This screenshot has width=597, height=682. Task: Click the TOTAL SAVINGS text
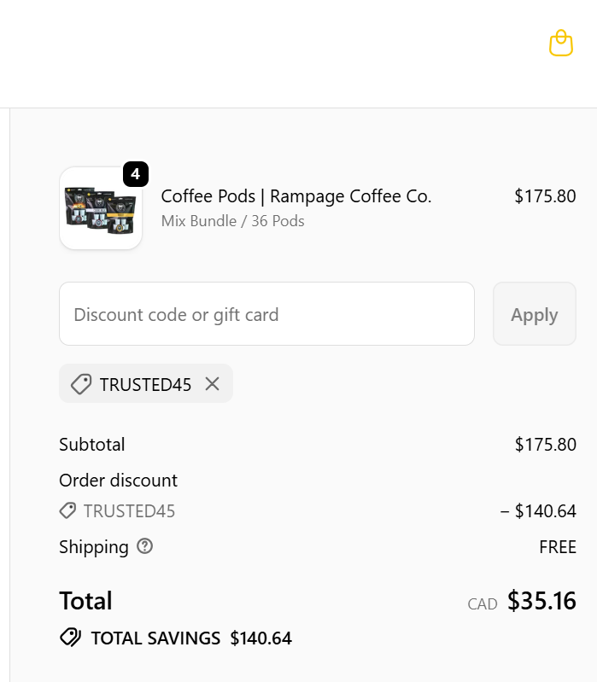click(x=155, y=638)
